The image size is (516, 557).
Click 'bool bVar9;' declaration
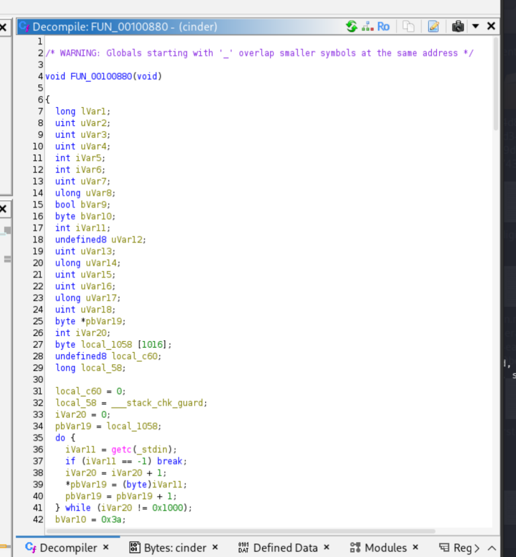pyautogui.click(x=83, y=204)
